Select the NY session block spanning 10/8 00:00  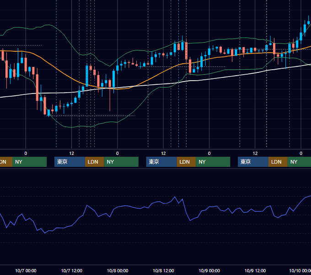click(x=121, y=162)
